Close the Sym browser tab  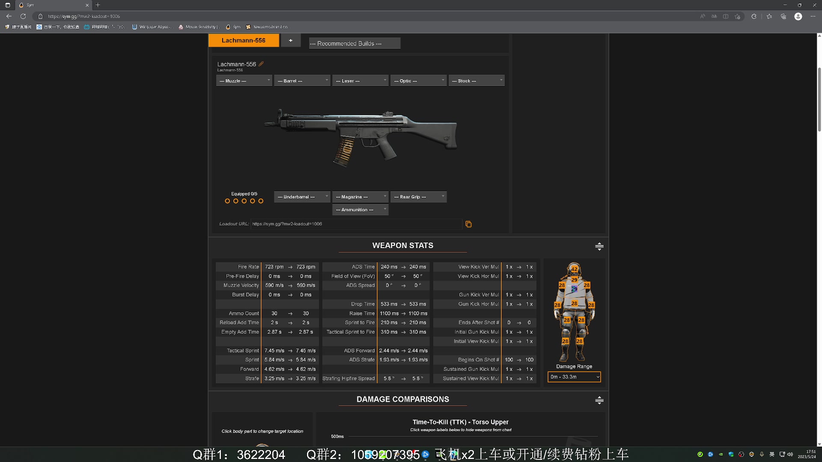point(87,5)
